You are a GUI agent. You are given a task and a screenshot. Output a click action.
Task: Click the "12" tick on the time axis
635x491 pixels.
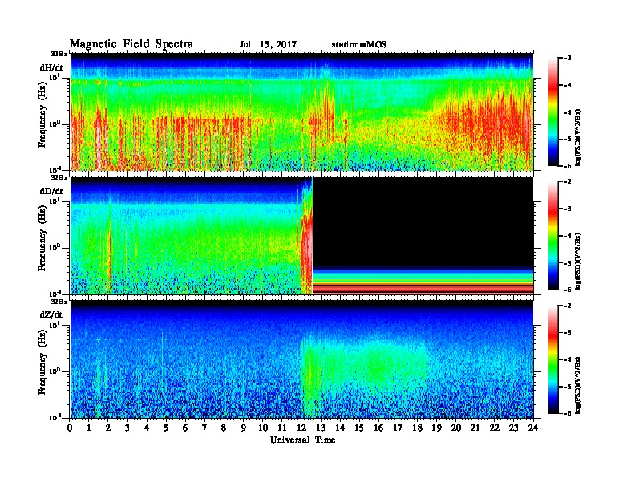(x=301, y=428)
